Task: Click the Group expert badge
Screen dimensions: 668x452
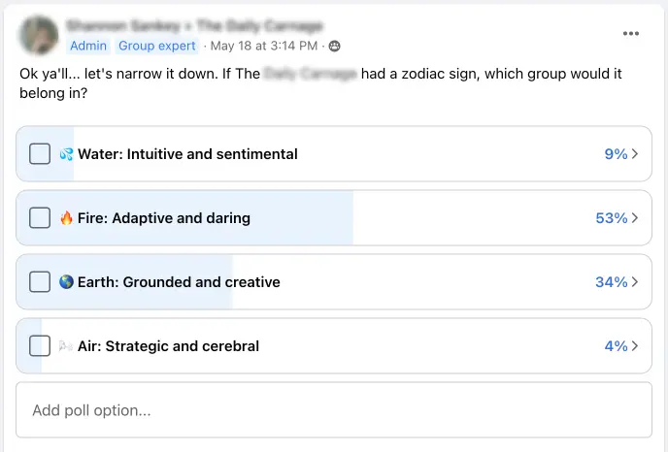Action: (157, 46)
